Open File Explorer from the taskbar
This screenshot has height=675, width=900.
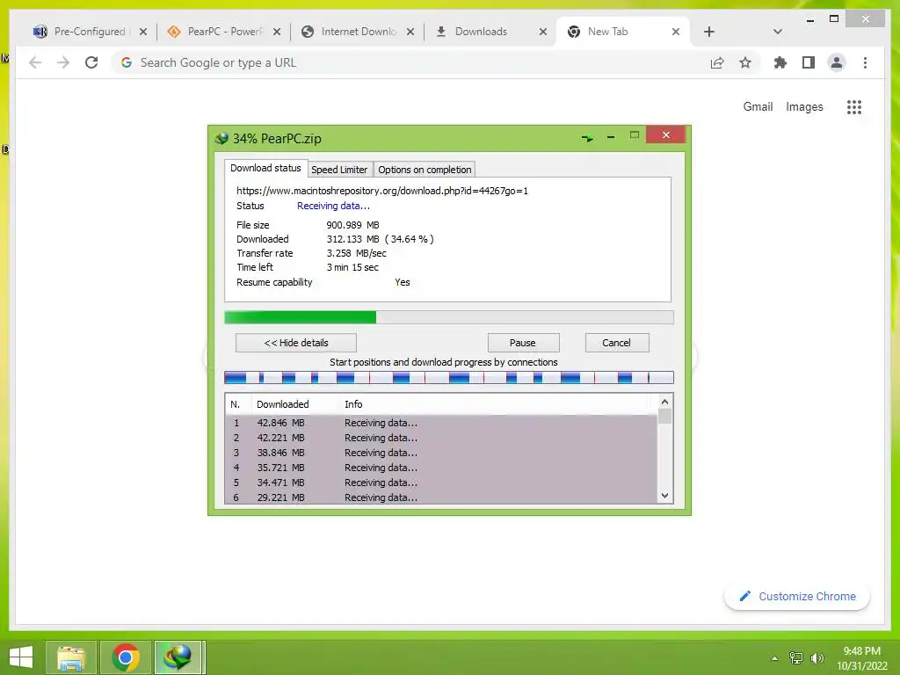point(71,657)
